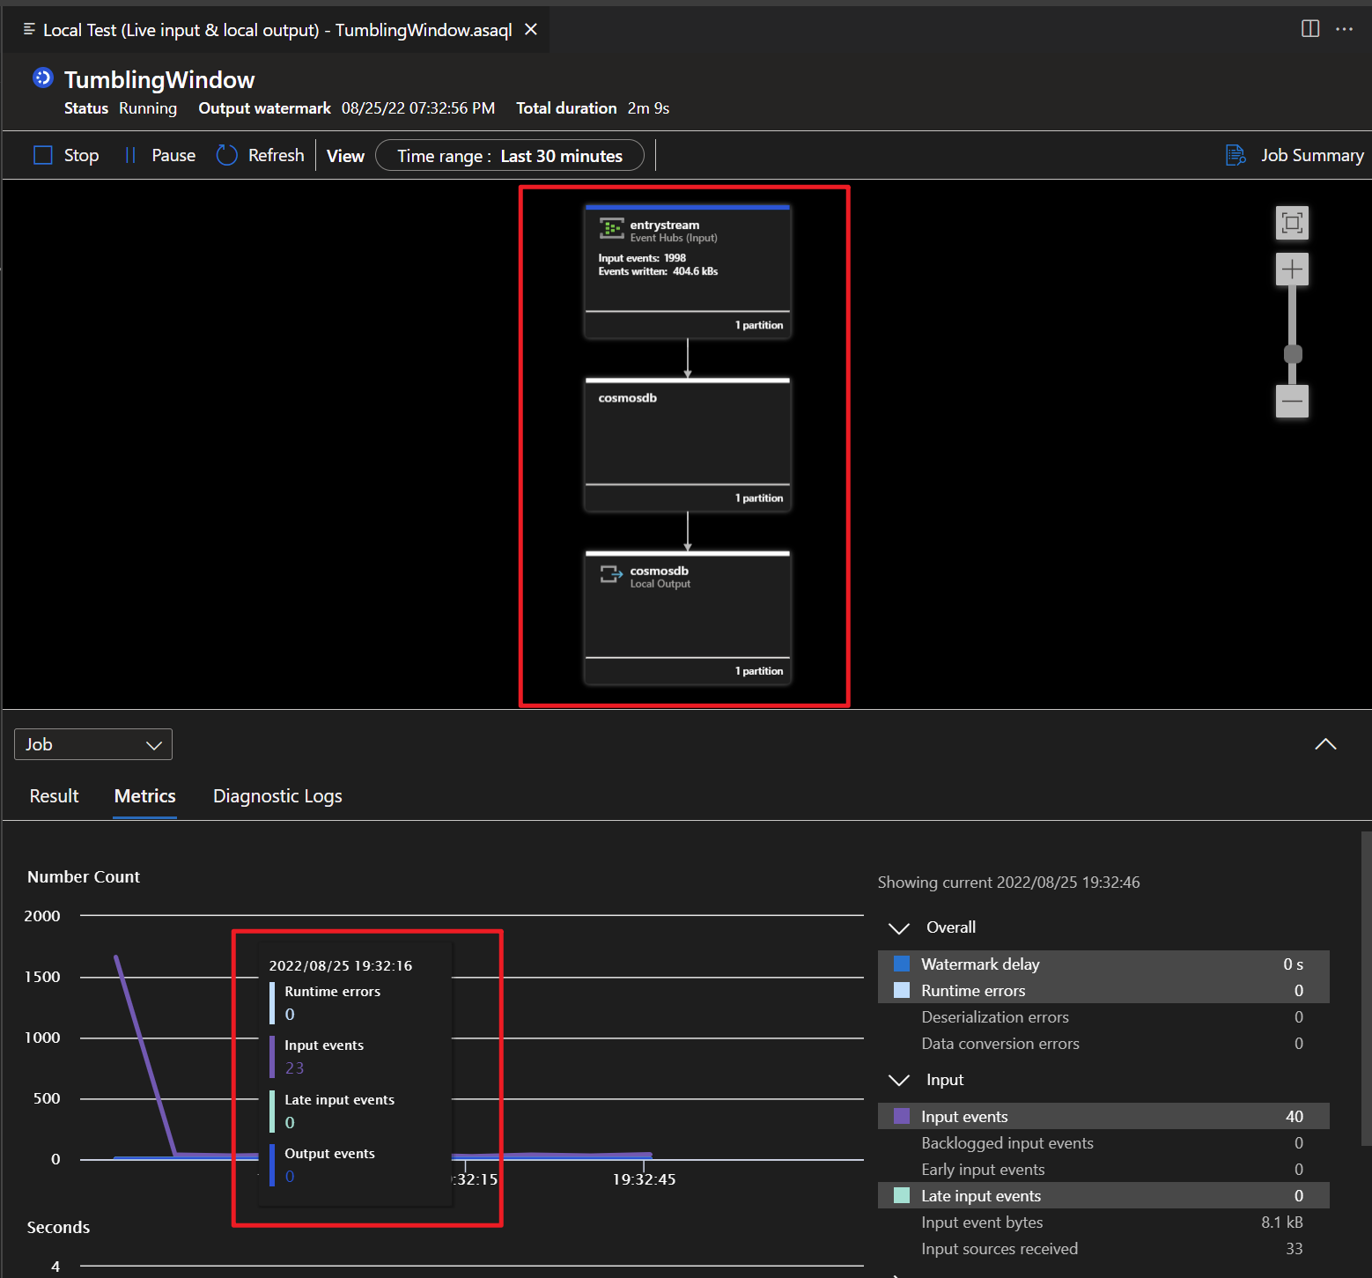This screenshot has height=1278, width=1372.
Task: Switch to the Diagnostic Logs tab
Action: point(277,796)
